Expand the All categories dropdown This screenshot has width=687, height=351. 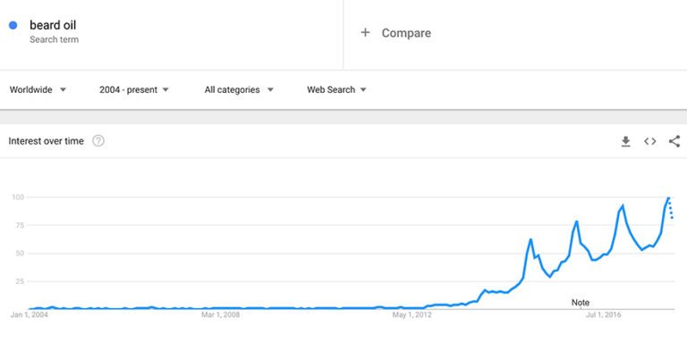tap(239, 89)
